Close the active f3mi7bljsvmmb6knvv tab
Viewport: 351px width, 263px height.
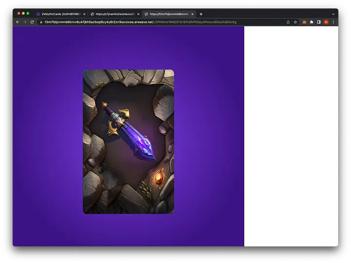point(193,14)
